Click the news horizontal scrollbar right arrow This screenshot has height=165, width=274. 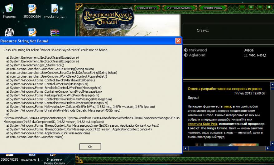pos(268,148)
